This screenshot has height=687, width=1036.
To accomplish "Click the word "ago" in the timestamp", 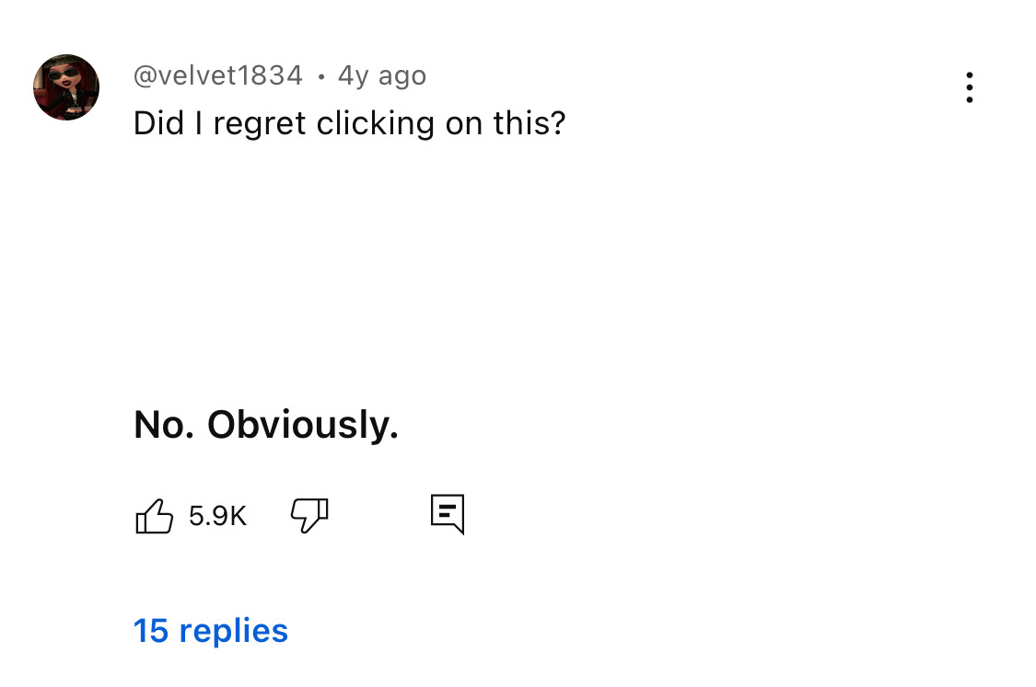I will pos(402,75).
